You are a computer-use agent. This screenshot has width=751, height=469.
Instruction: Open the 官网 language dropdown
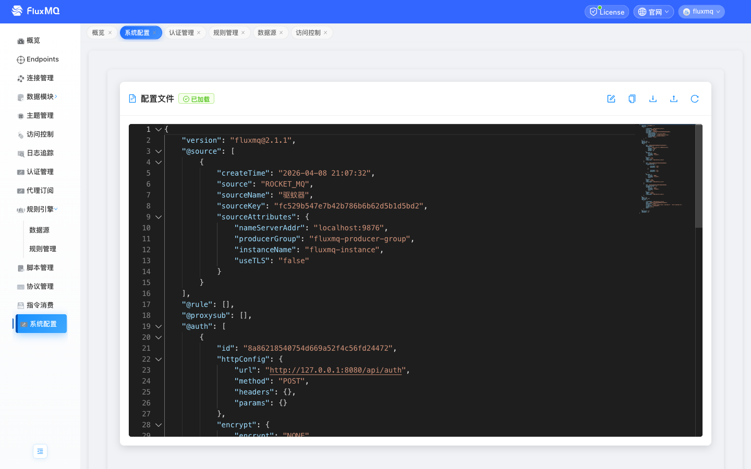coord(653,11)
